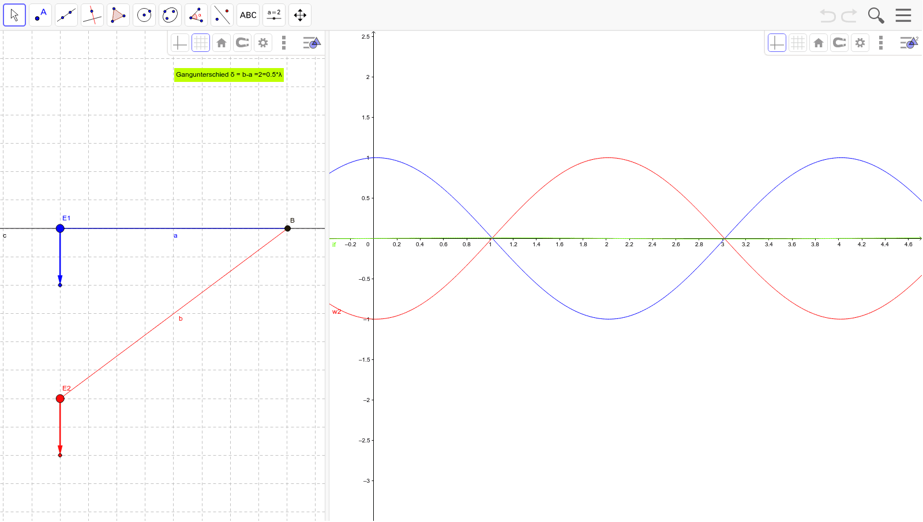Reset right view to standard home view

coord(819,43)
